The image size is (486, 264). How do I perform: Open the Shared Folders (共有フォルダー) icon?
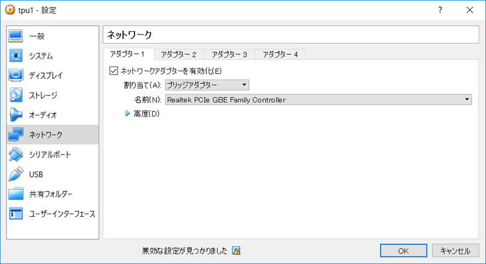(16, 194)
